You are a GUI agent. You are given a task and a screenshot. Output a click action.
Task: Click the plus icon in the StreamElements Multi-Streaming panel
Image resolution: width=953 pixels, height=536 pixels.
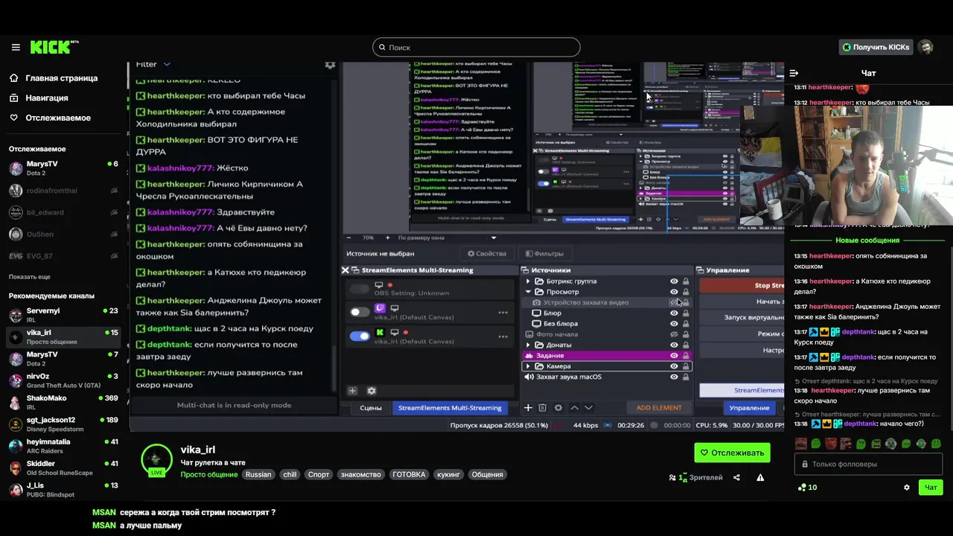[x=353, y=391]
